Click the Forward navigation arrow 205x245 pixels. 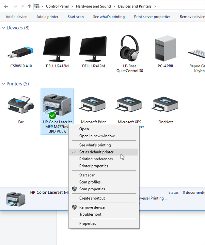(15, 6)
